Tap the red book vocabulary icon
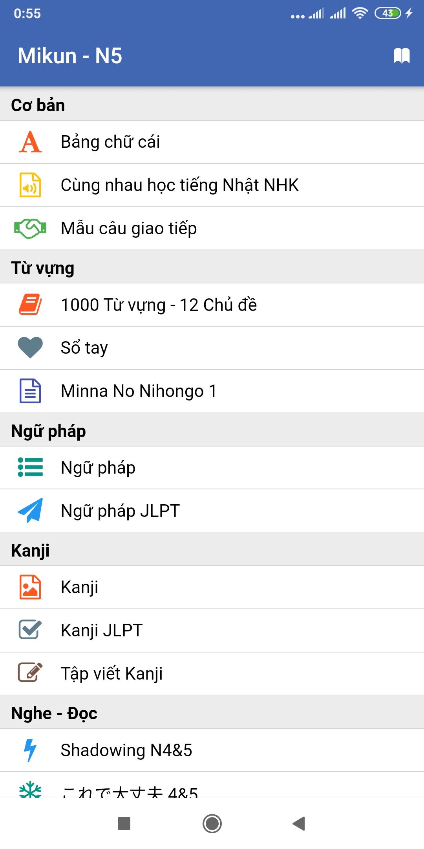The width and height of the screenshot is (424, 849). 30,305
